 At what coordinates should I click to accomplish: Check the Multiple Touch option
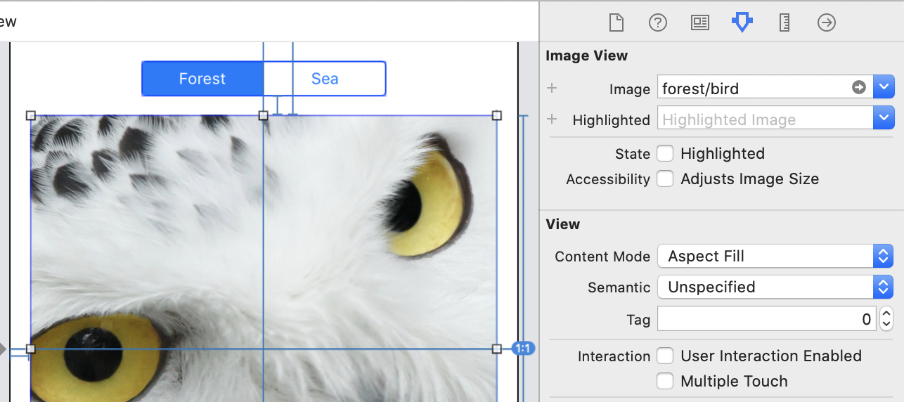click(x=665, y=381)
